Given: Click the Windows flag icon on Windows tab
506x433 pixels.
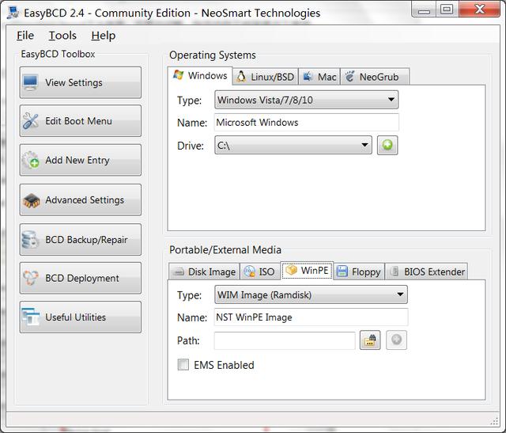Looking at the screenshot, I should [179, 75].
